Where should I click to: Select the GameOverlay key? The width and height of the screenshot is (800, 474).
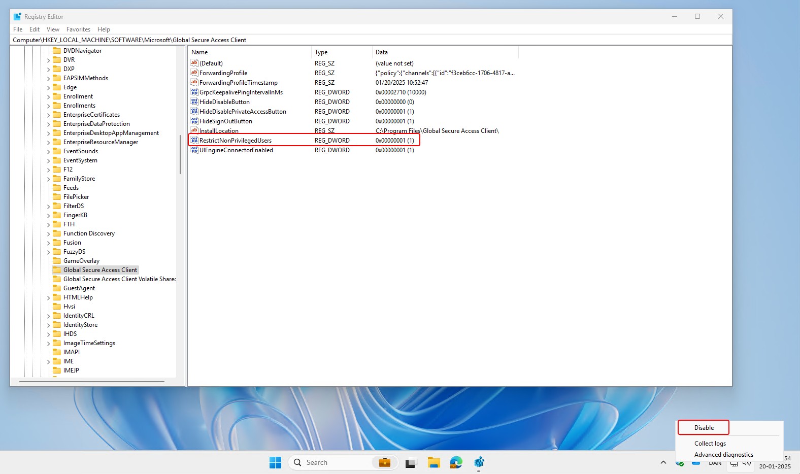[x=81, y=261]
